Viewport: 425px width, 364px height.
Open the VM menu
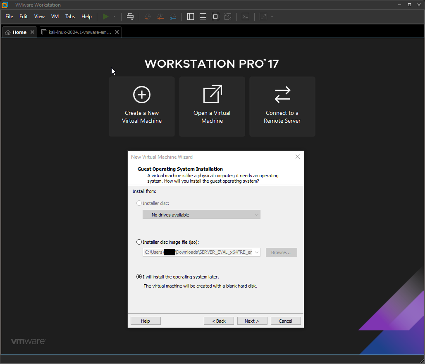click(x=55, y=17)
